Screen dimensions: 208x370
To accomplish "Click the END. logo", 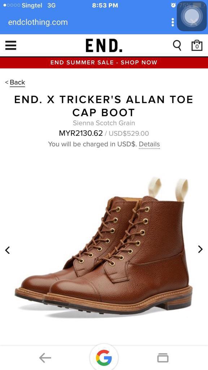I will coord(104,46).
